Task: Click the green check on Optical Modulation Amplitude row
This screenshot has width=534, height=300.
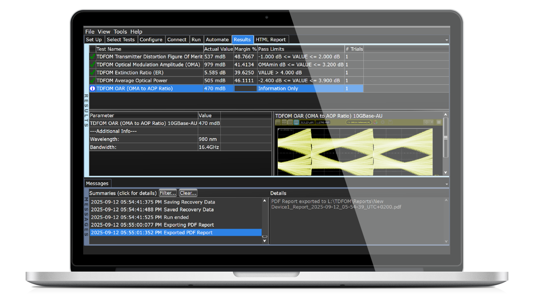Action: point(92,65)
